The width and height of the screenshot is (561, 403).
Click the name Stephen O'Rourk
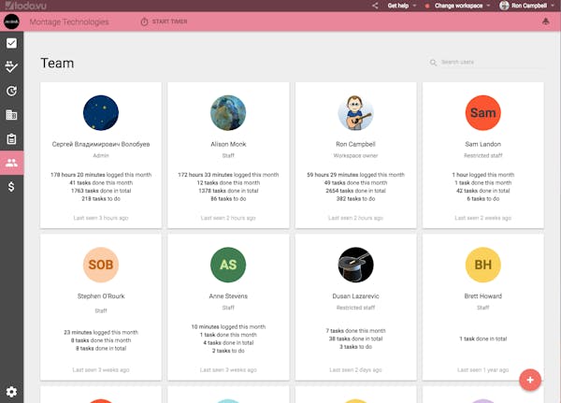(101, 296)
